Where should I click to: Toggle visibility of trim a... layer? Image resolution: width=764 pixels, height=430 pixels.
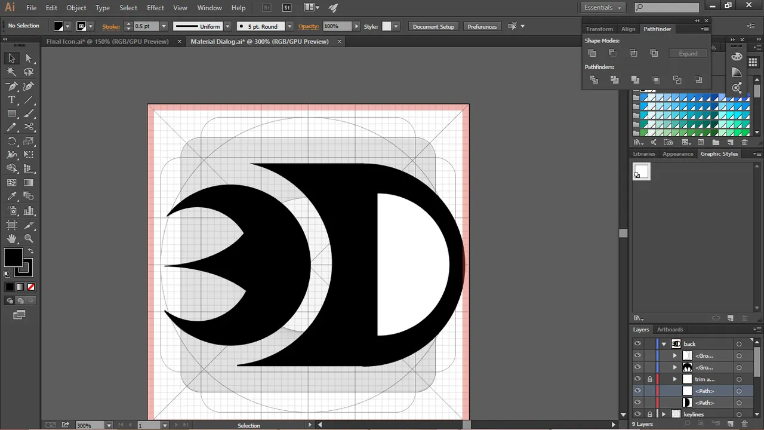click(x=637, y=379)
